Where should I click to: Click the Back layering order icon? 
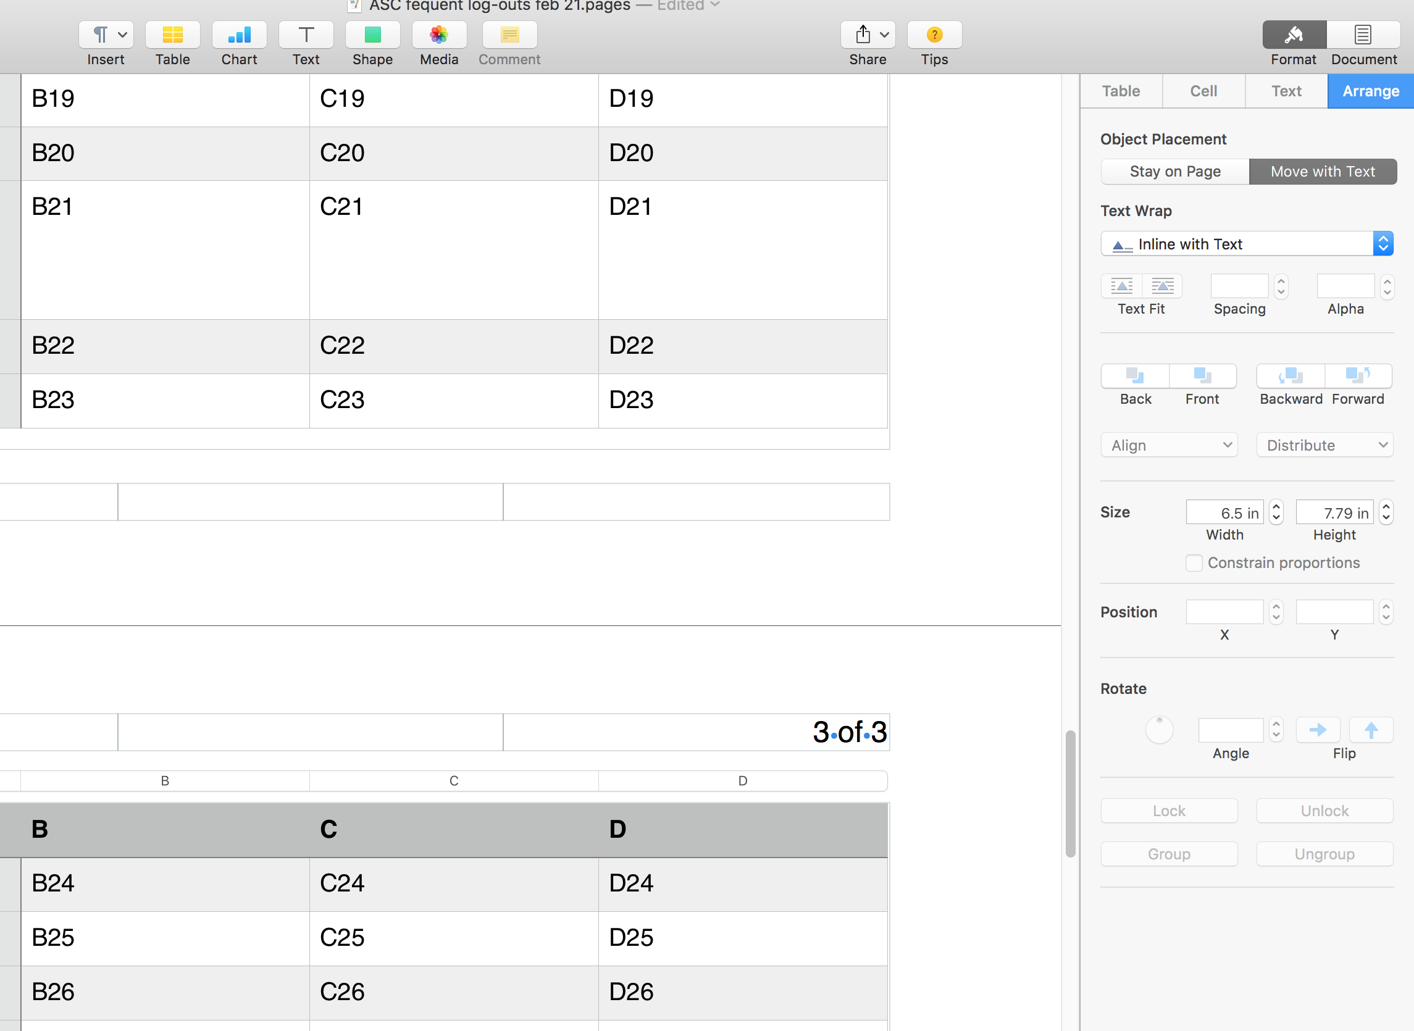point(1135,380)
